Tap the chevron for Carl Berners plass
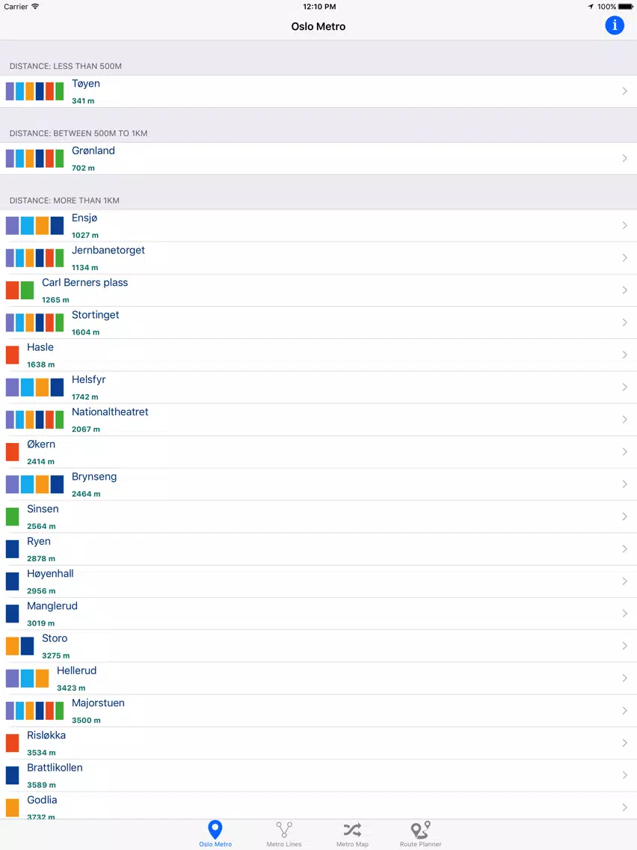This screenshot has height=850, width=637. click(624, 290)
